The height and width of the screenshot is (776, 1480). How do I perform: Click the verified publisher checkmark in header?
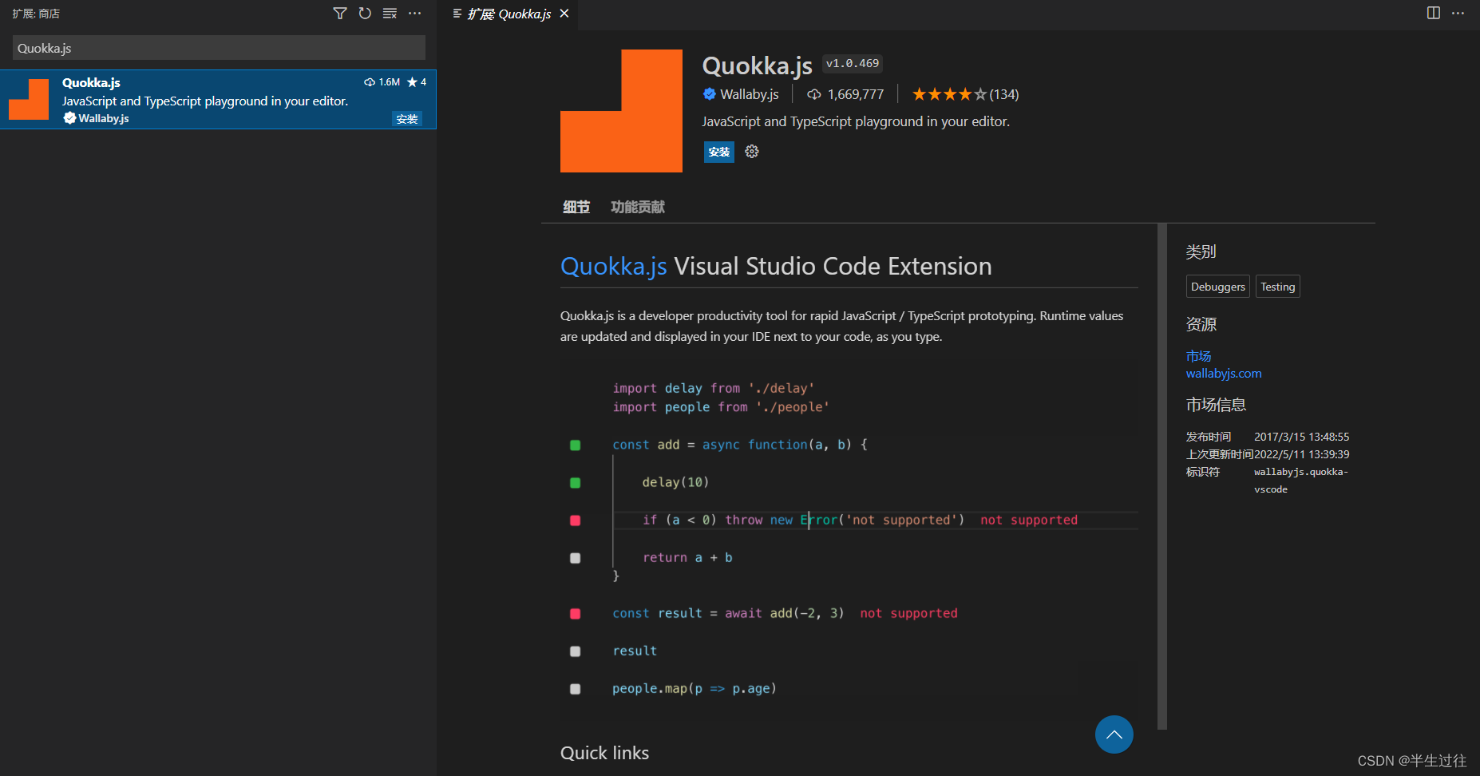[710, 94]
